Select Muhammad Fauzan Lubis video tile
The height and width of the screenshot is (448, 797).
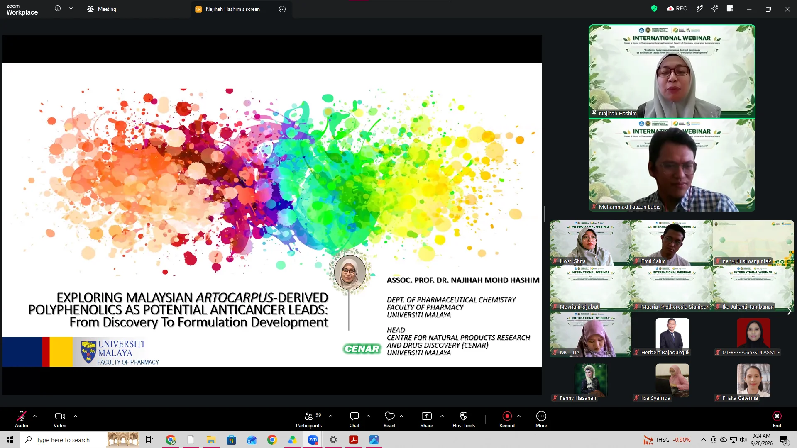coord(672,165)
